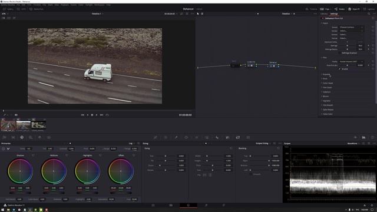Image resolution: width=377 pixels, height=212 pixels.
Task: Stop viewer playback
Action: (92, 115)
